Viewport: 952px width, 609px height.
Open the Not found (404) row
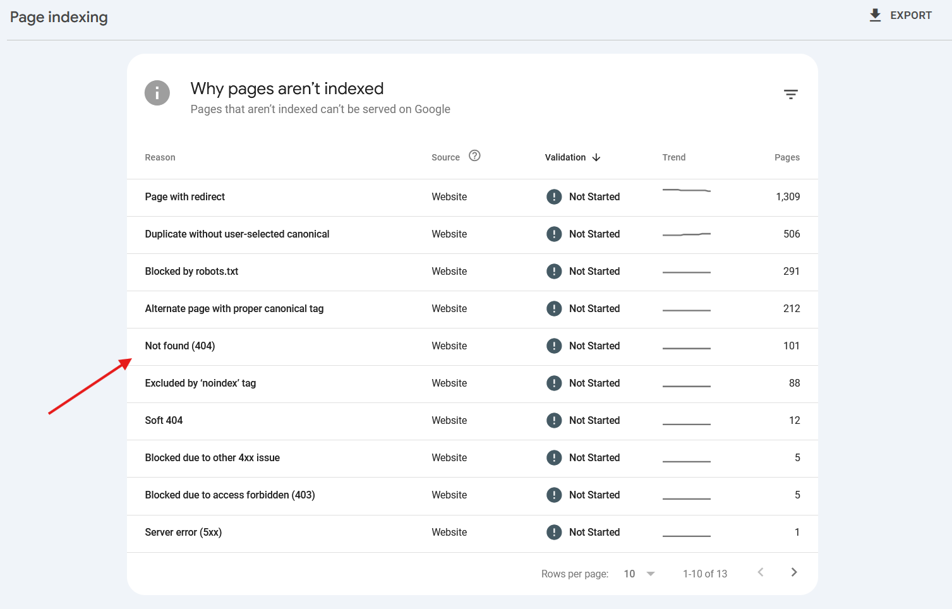click(180, 346)
